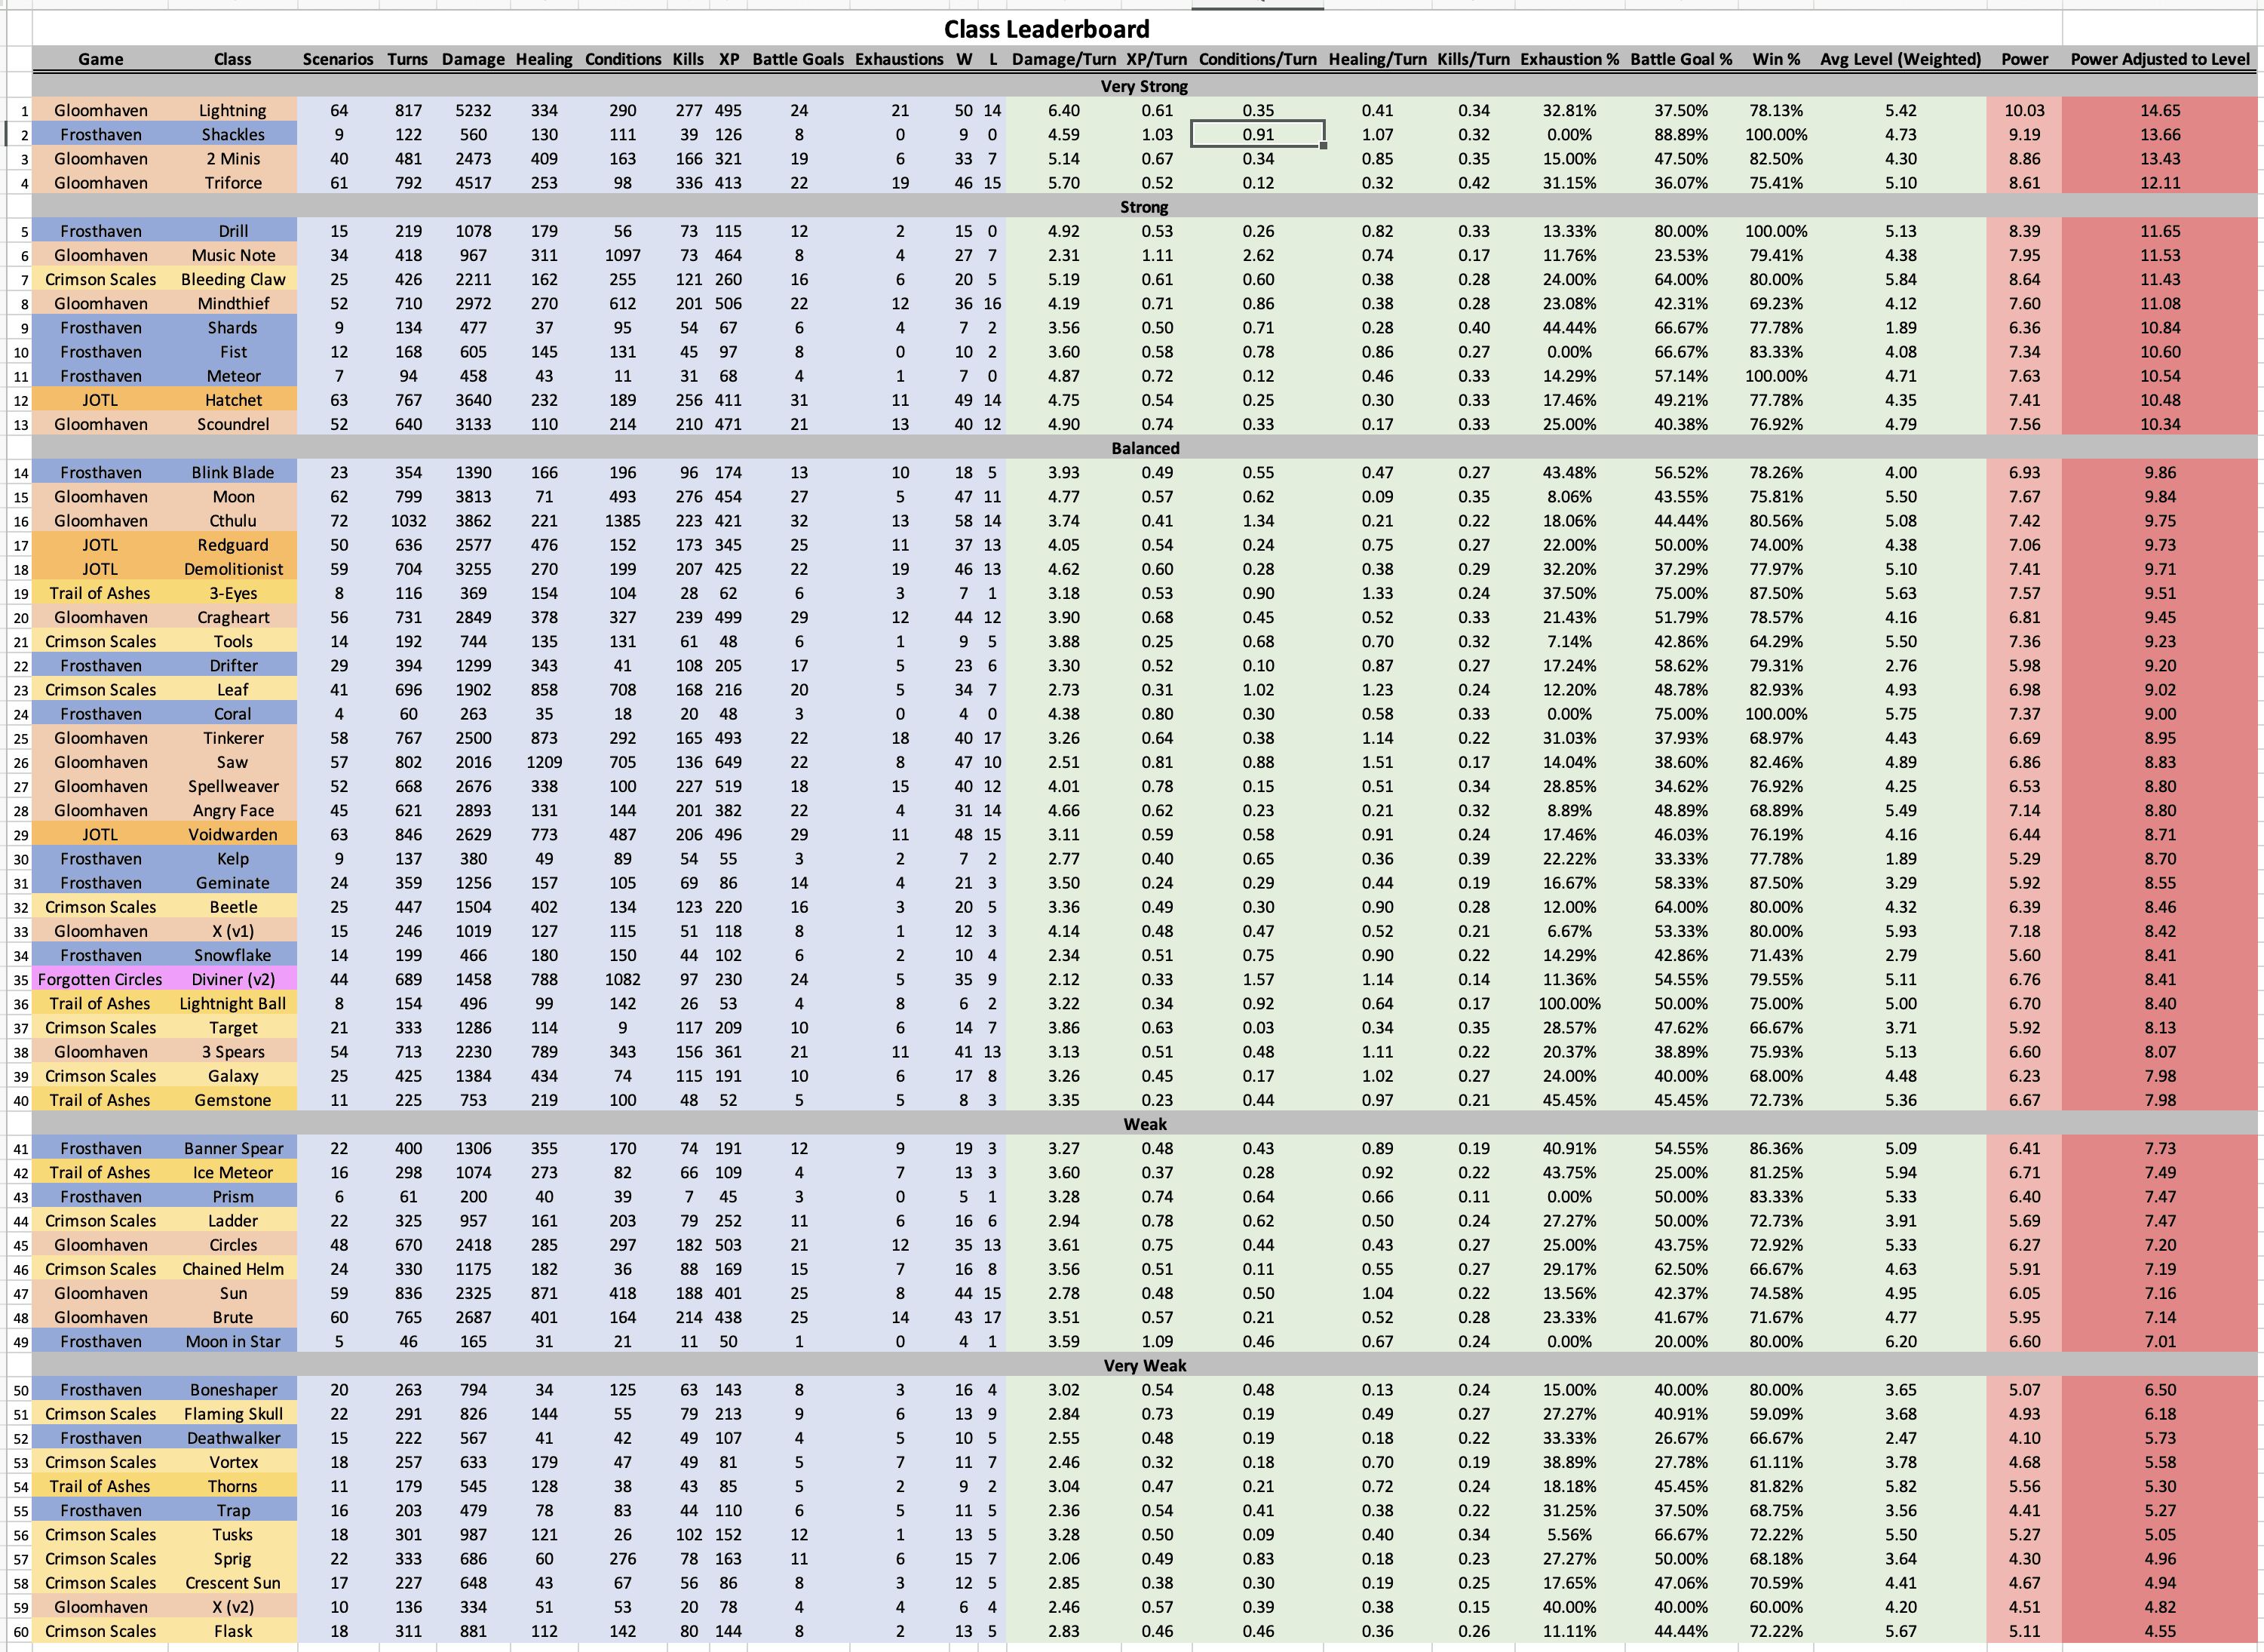Click the 100.00% Win cell for Shackles
Viewport: 2264px width, 1652px height.
[1776, 134]
